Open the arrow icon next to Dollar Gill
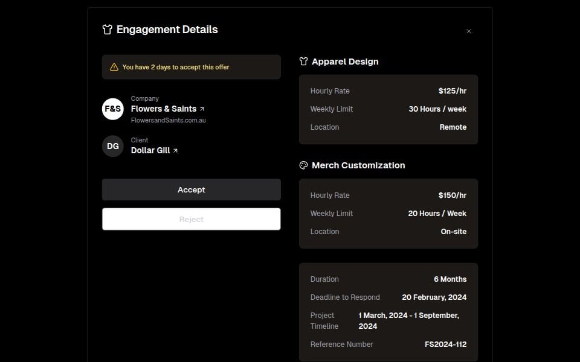580x362 pixels. click(x=175, y=151)
